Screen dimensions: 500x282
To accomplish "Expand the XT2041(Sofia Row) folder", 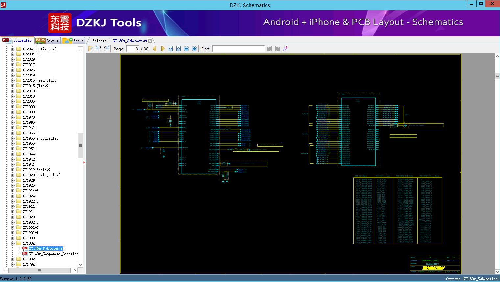I will point(12,49).
